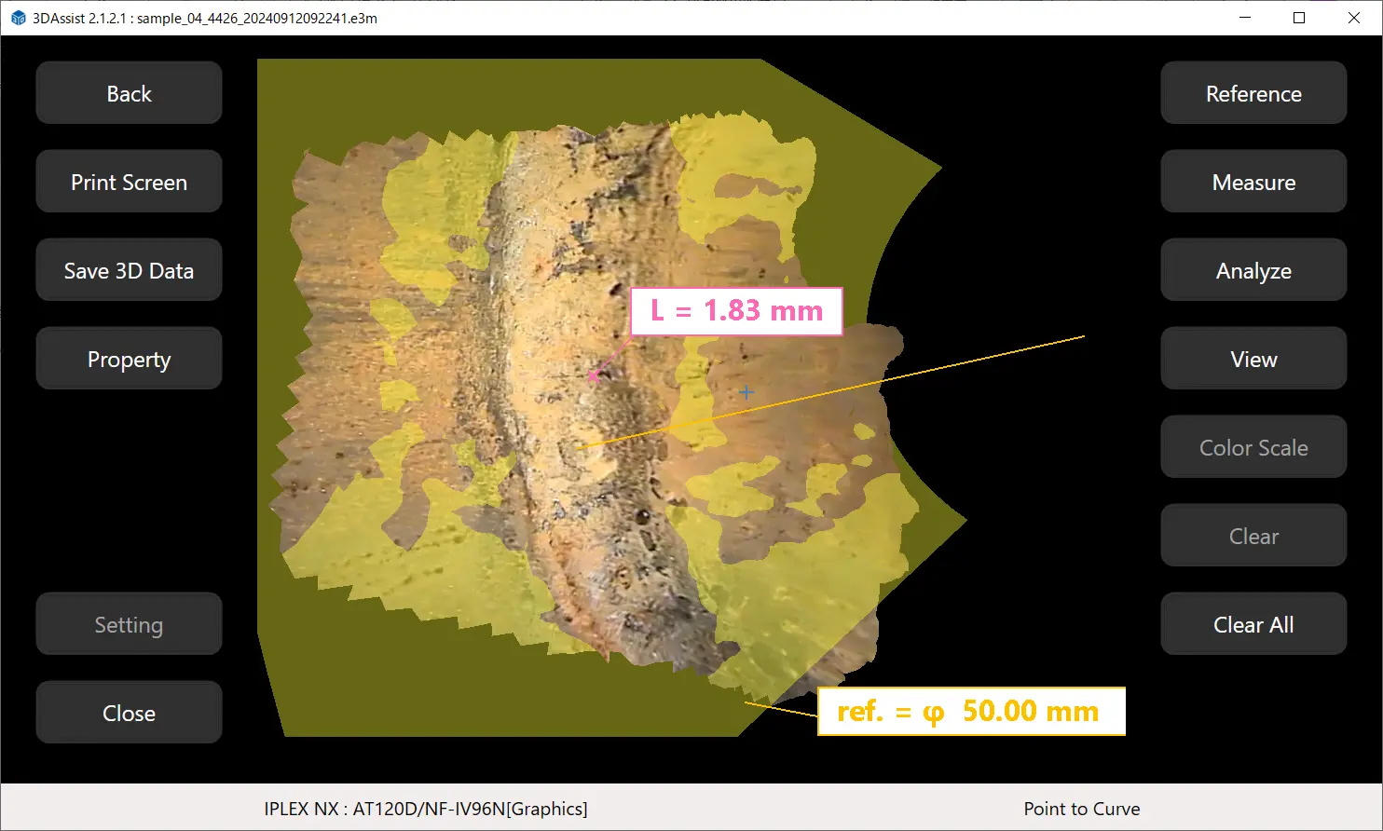This screenshot has height=831, width=1383.
Task: Open the Color Scale option
Action: click(1253, 447)
